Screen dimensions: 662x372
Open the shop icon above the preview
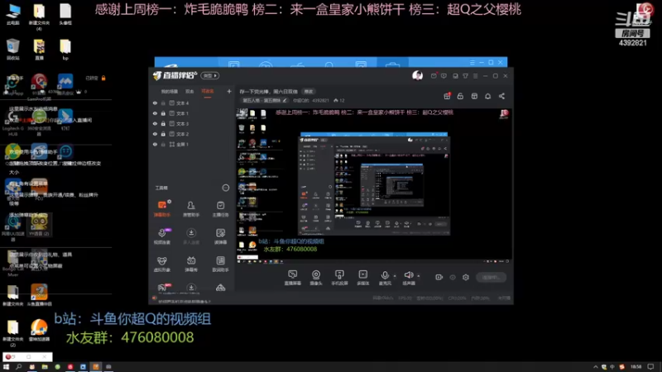click(x=474, y=96)
